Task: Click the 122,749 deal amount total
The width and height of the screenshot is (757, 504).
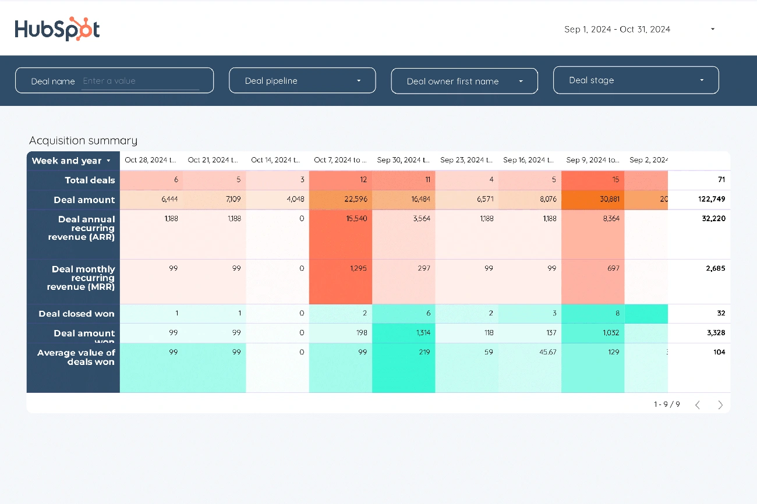Action: [x=712, y=200]
